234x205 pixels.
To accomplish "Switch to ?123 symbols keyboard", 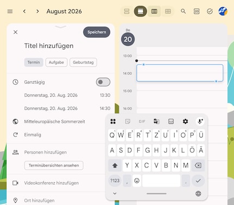I will click(x=115, y=181).
